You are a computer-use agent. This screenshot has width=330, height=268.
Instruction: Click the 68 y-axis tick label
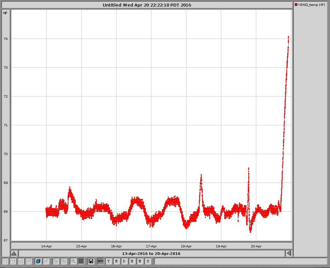coord(6,212)
